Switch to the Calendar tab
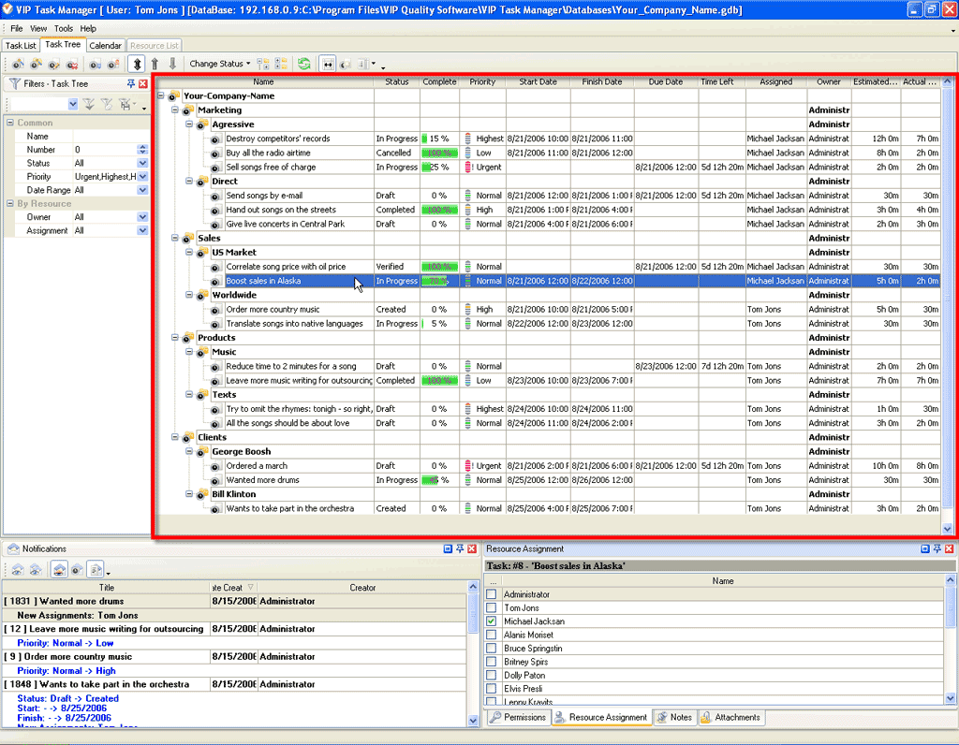This screenshot has height=745, width=959. [x=105, y=45]
